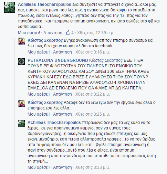Screen dimensions: 167x174
Task: Open Achilleas Theocharopoulos profile from top comment
Action: pos(44,4)
